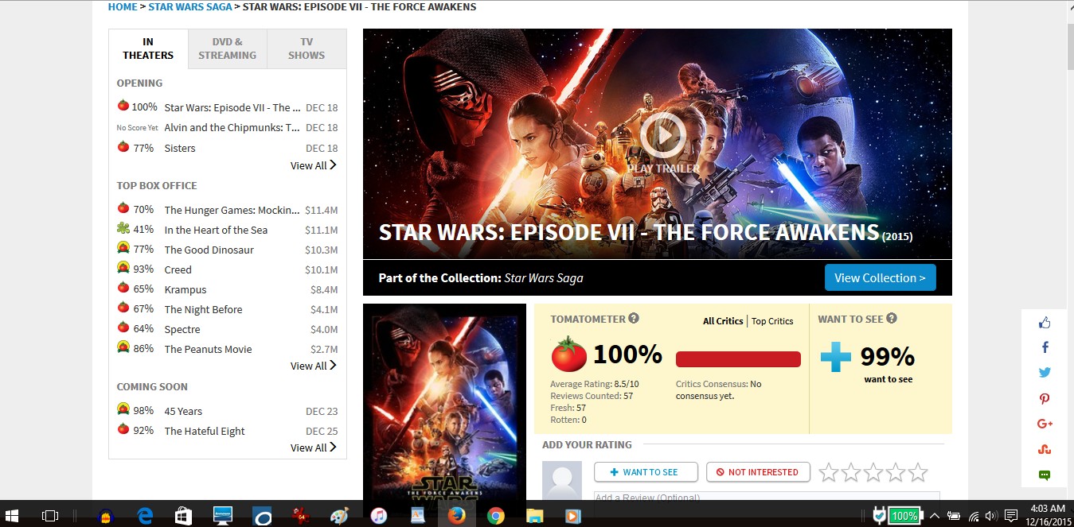1074x527 pixels.
Task: Open Windows Store from taskbar
Action: tap(183, 516)
